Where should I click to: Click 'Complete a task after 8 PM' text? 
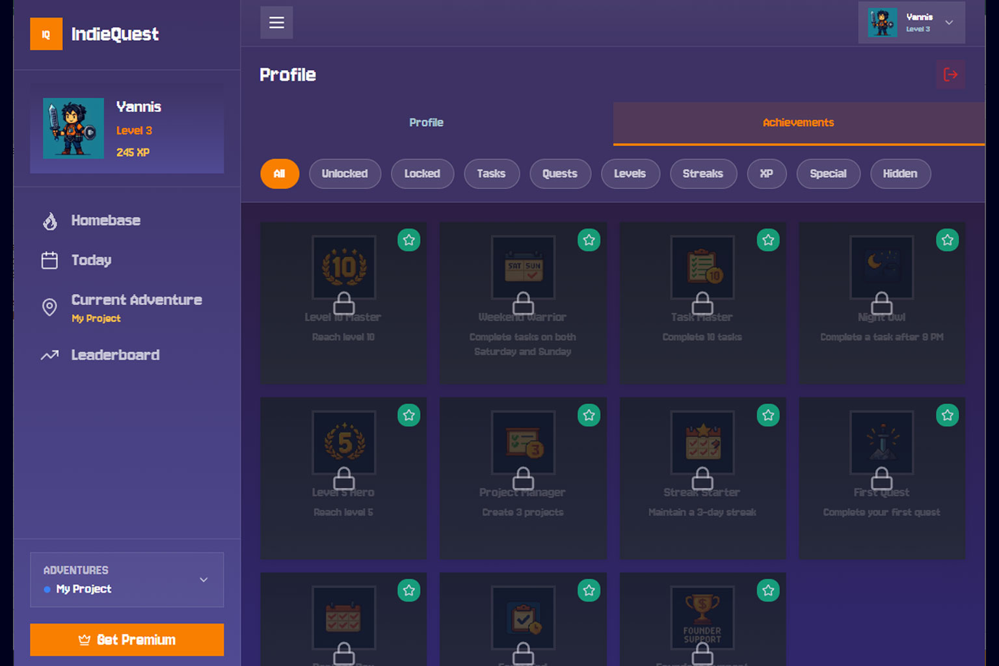(x=881, y=337)
